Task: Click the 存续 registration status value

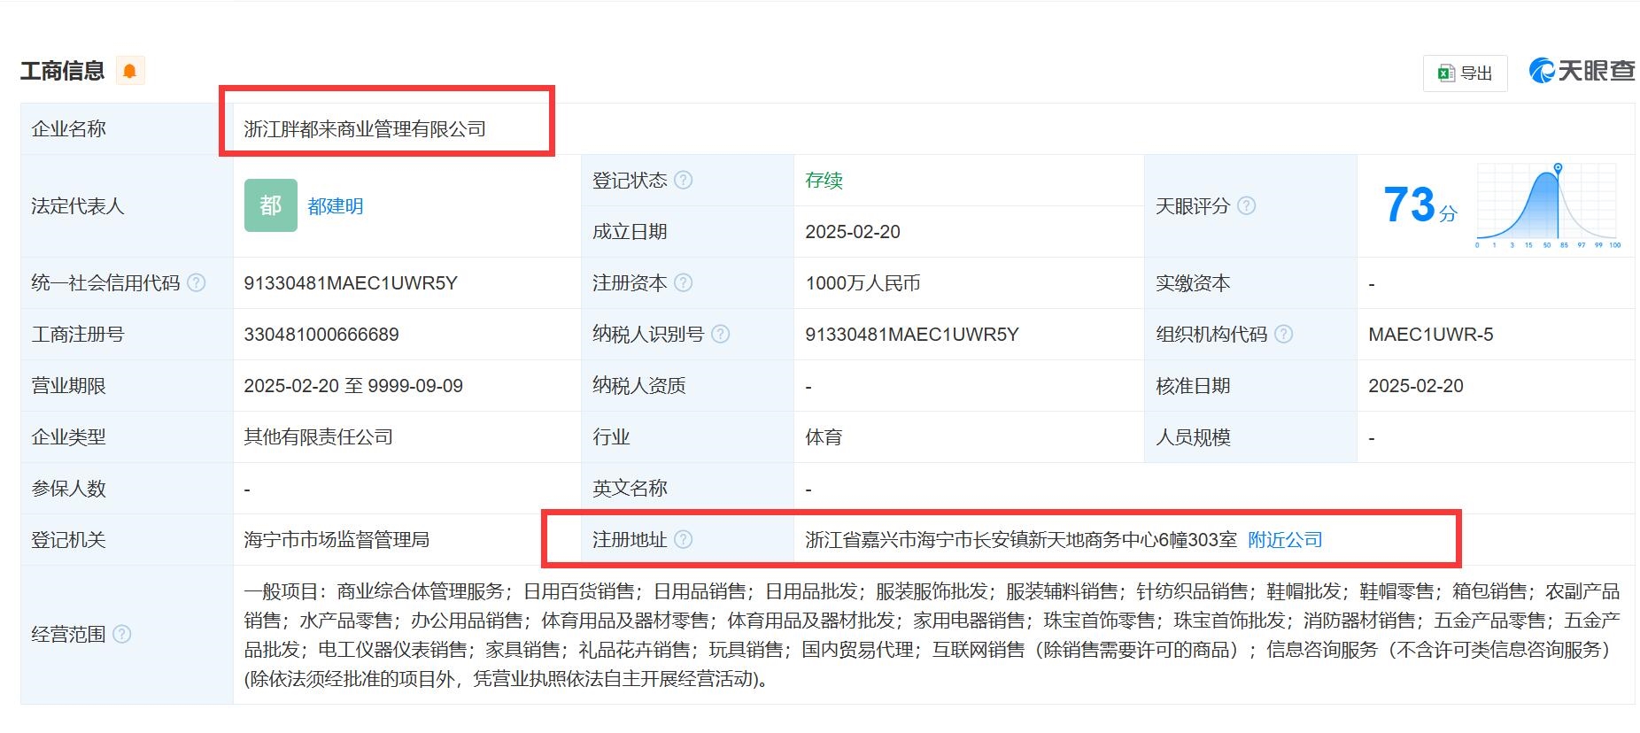Action: (824, 181)
